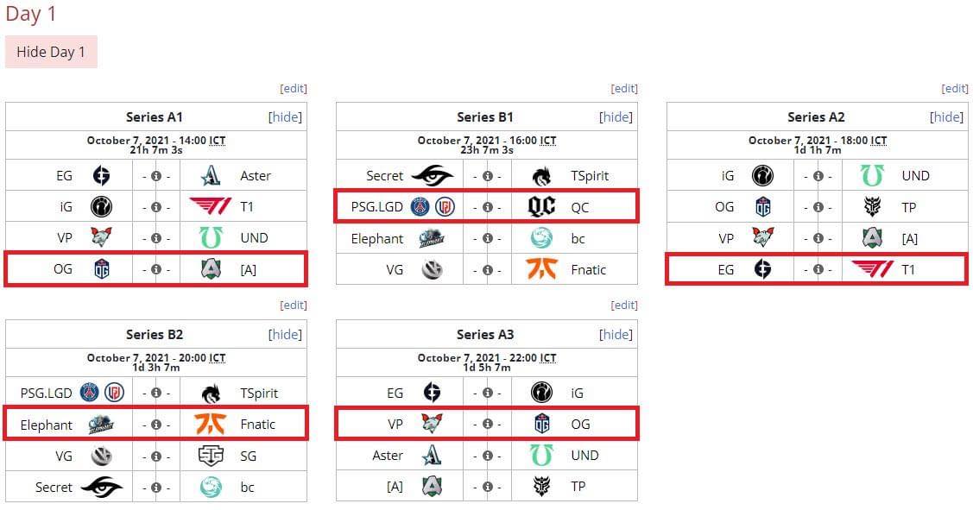Click the Hide Day 1 button
This screenshot has width=973, height=510.
[51, 52]
